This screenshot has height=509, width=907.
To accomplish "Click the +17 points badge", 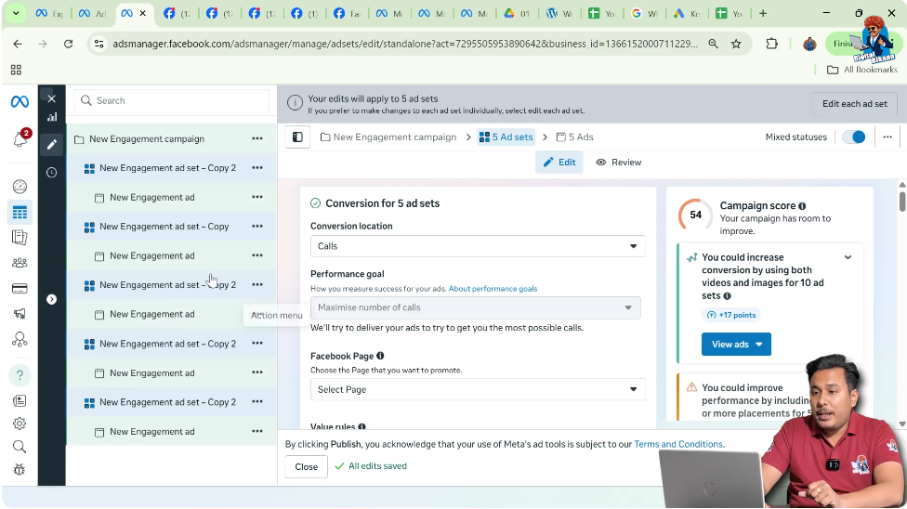I will tap(731, 315).
